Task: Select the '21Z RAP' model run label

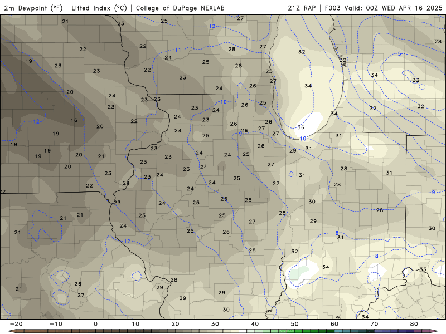Action: [302, 8]
